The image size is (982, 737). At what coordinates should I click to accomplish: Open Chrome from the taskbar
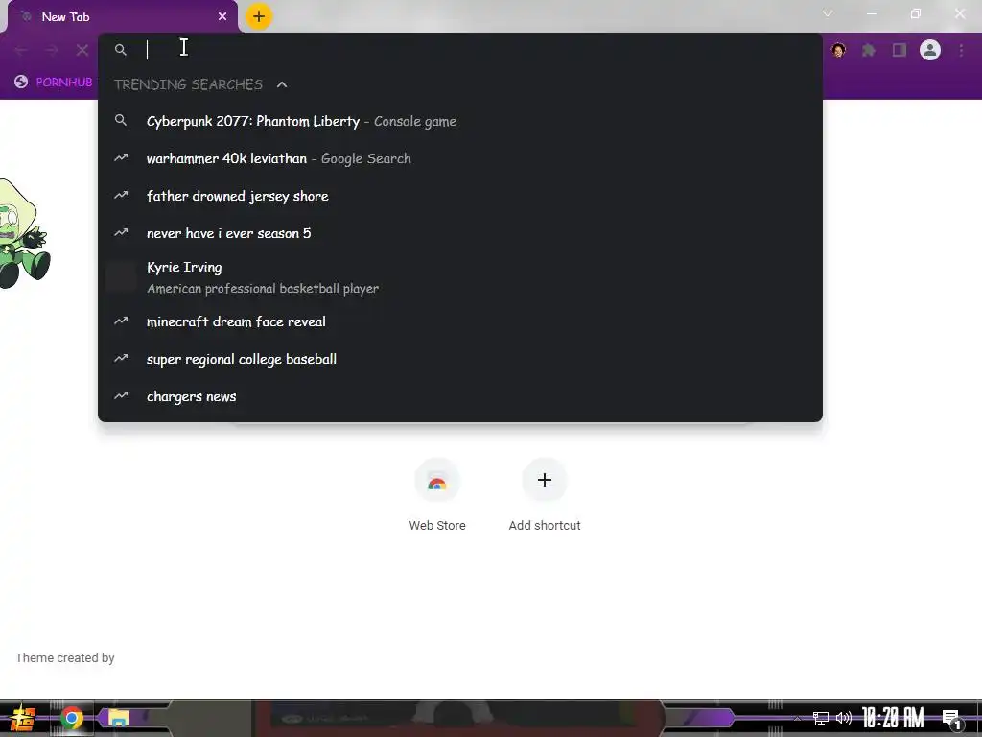[x=71, y=718]
